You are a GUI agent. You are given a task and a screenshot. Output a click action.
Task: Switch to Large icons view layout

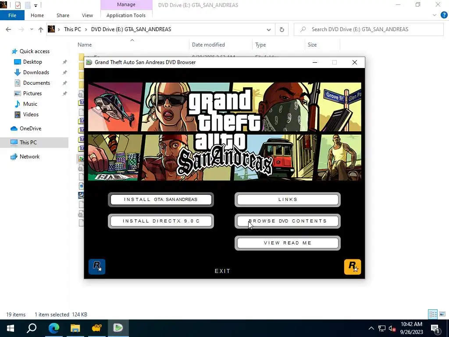click(x=442, y=314)
